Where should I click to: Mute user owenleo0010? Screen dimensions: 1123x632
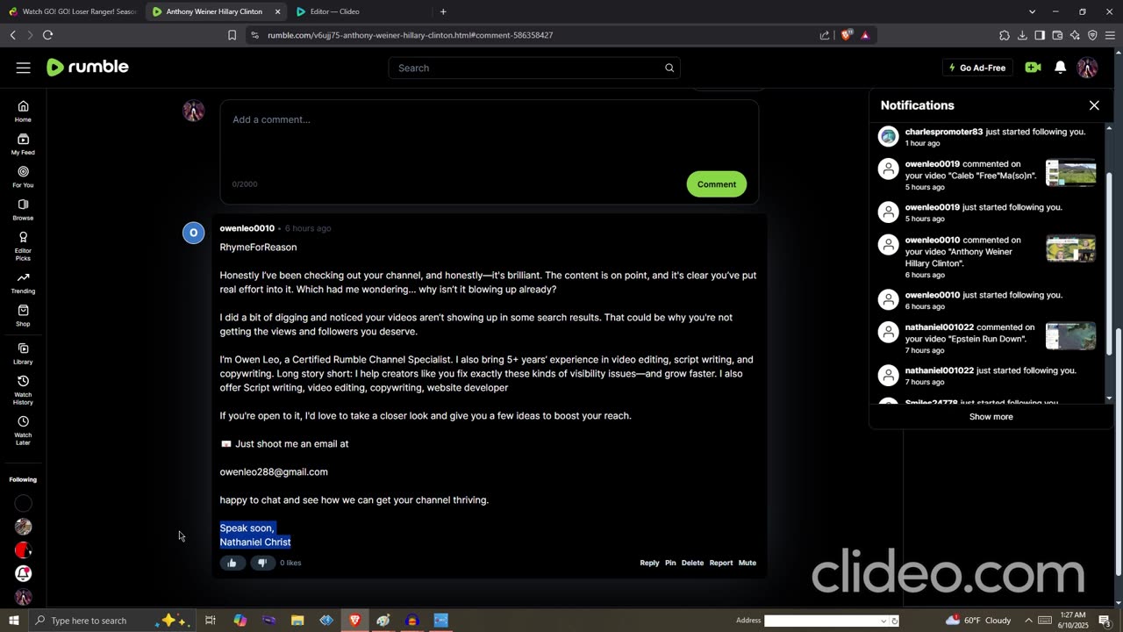(x=747, y=563)
